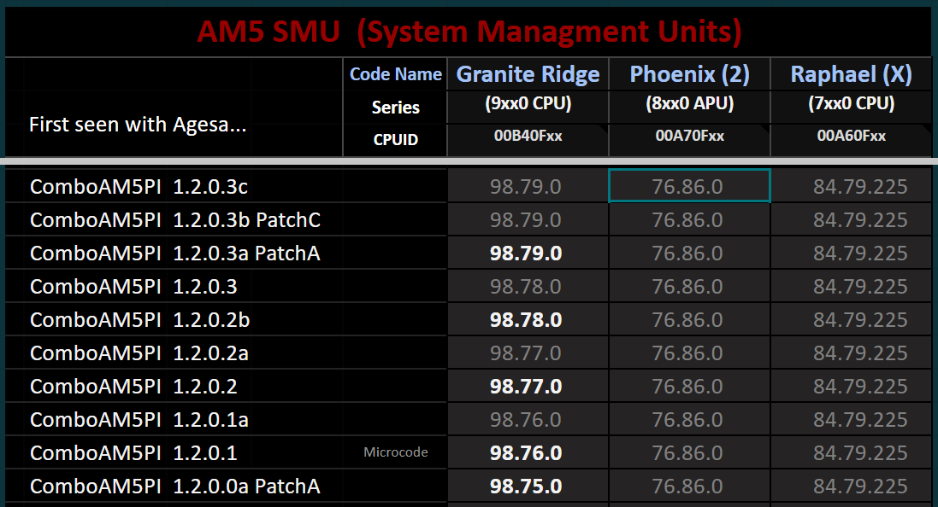This screenshot has width=938, height=507.
Task: Click bold 98.75.0 in 1.2.0.0a PatchA row
Action: [x=528, y=487]
